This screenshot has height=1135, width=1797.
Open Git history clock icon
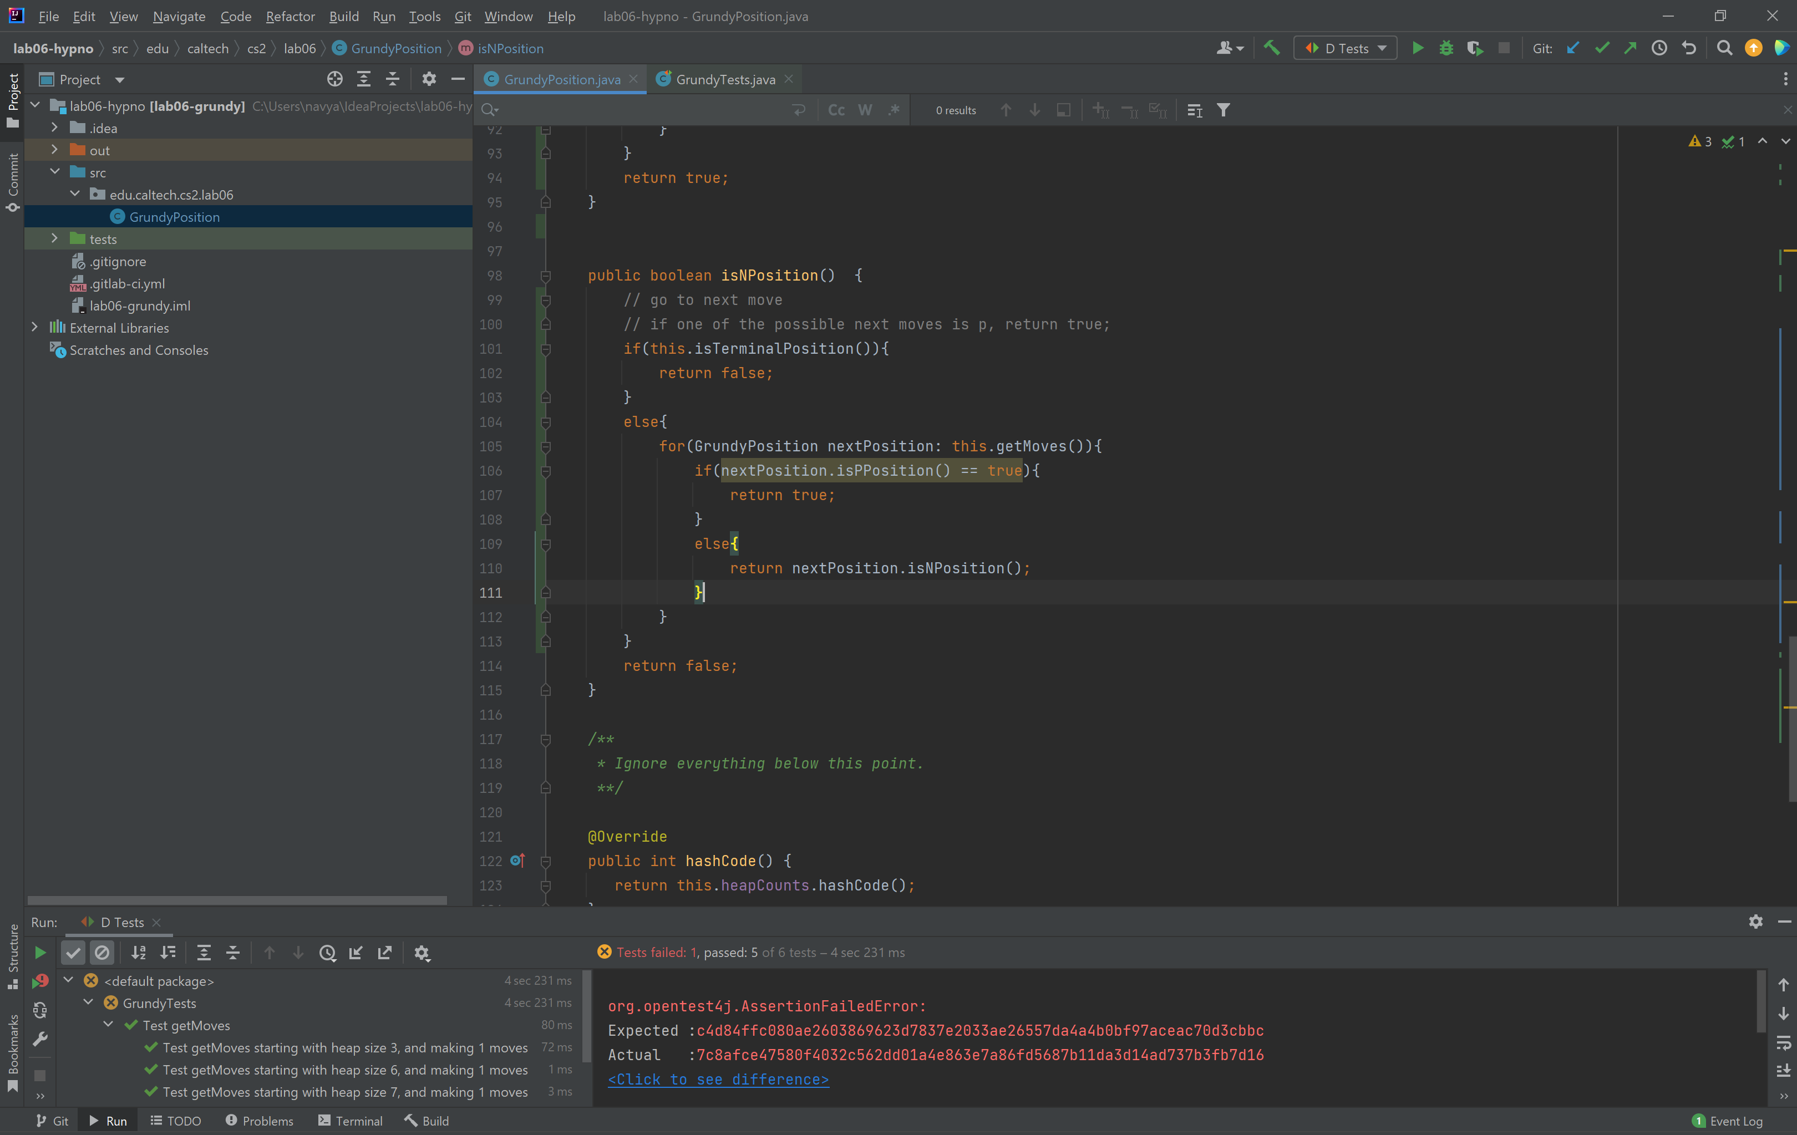[x=1659, y=48]
